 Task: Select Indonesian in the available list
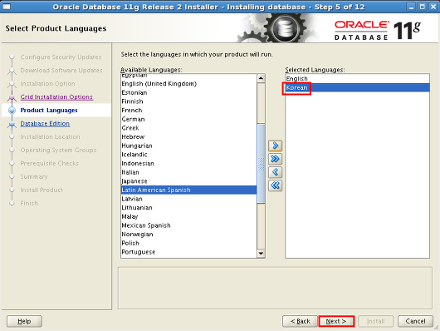(x=188, y=163)
